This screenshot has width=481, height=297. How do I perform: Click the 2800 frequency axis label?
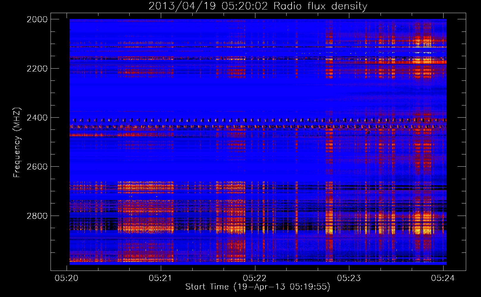click(37, 216)
